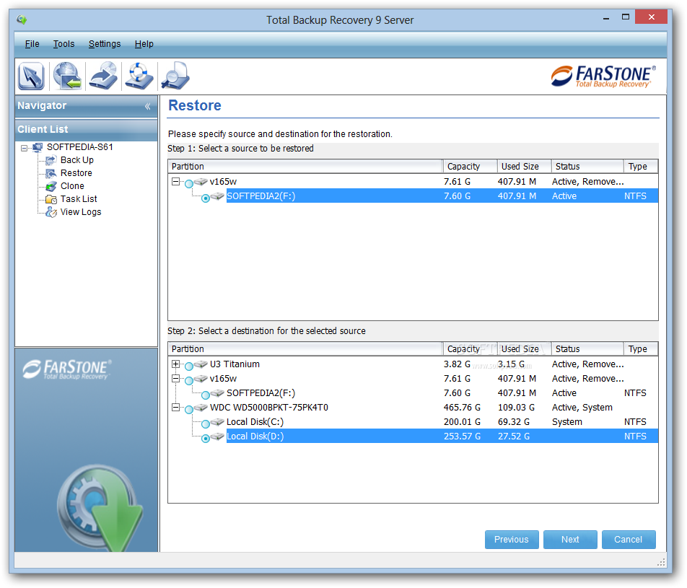Open the Tools menu
687x588 pixels.
click(x=64, y=44)
